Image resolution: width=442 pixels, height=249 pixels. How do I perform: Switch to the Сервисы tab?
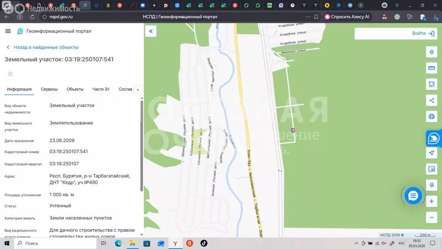(x=49, y=89)
